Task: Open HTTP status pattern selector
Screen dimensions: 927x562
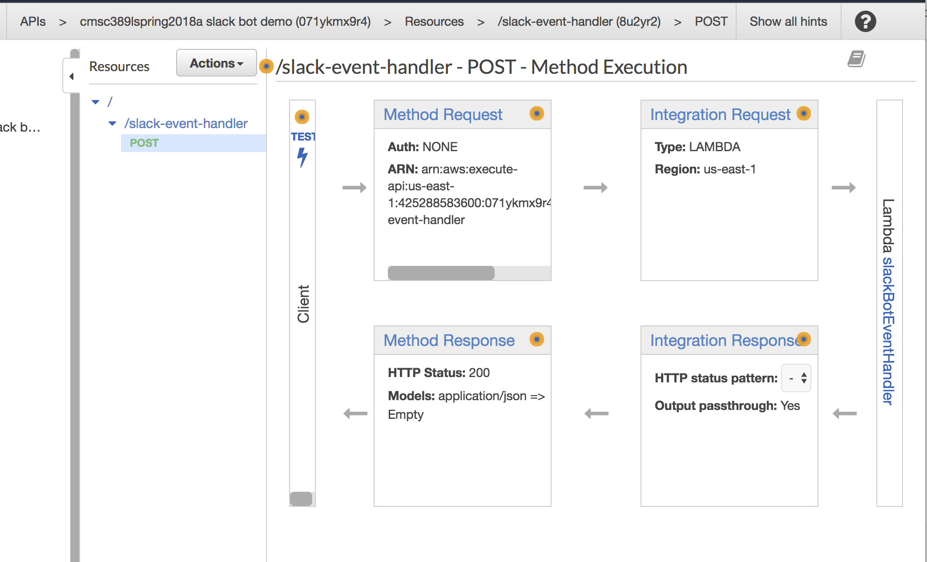Action: pos(796,378)
